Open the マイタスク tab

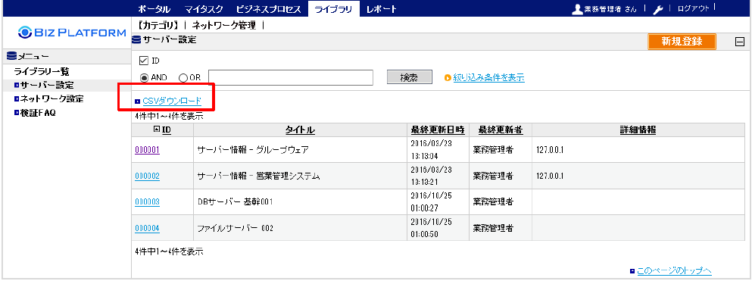tap(204, 9)
